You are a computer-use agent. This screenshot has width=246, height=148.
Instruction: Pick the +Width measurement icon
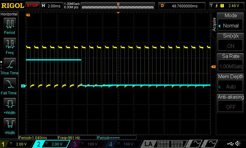[10, 105]
